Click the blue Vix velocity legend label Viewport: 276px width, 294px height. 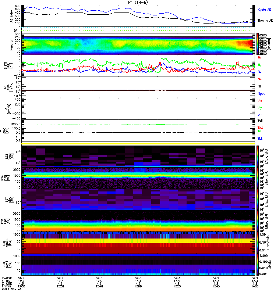click(260, 115)
